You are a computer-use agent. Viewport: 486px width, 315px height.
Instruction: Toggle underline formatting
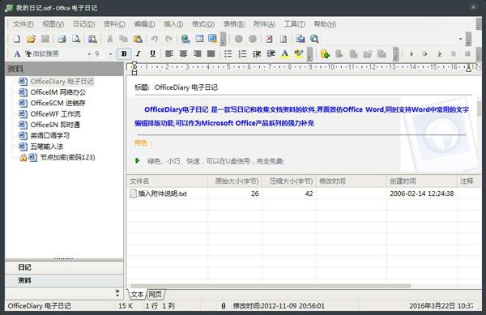click(x=152, y=54)
